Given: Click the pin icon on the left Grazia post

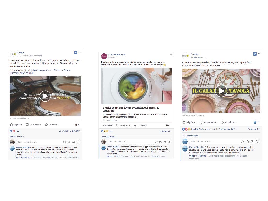Looking at the screenshot, I should (76, 53).
